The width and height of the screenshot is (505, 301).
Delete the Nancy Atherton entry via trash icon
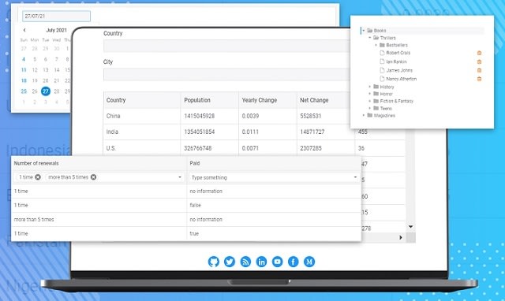click(479, 79)
